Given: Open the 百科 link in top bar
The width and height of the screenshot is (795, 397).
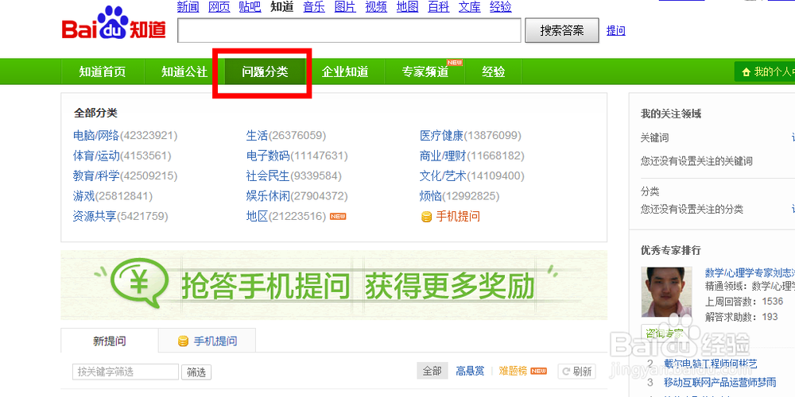Looking at the screenshot, I should point(439,7).
